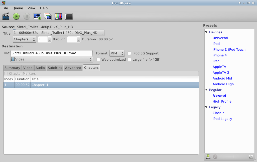The image size is (257, 162).
Task: Enable iPod 5G Support checkbox
Action: click(x=129, y=53)
